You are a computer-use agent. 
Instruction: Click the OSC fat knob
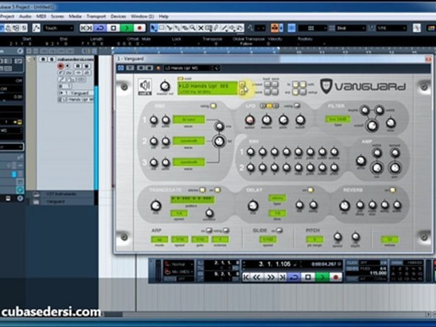(x=219, y=141)
